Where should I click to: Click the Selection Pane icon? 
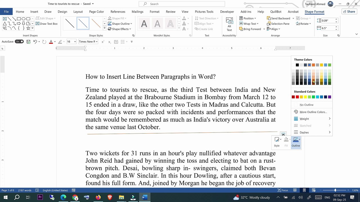[x=269, y=24]
